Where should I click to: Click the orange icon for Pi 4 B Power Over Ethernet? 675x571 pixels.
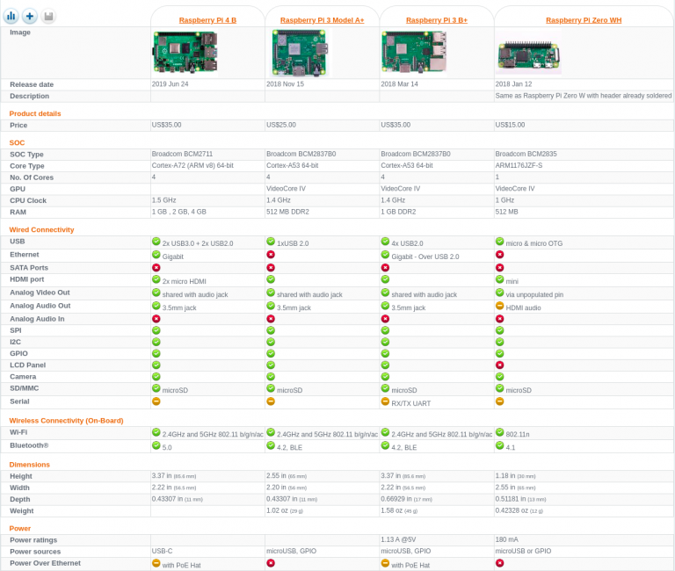(156, 563)
